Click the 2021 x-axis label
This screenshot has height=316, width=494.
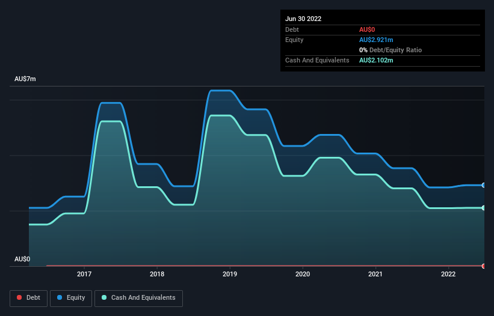click(375, 274)
